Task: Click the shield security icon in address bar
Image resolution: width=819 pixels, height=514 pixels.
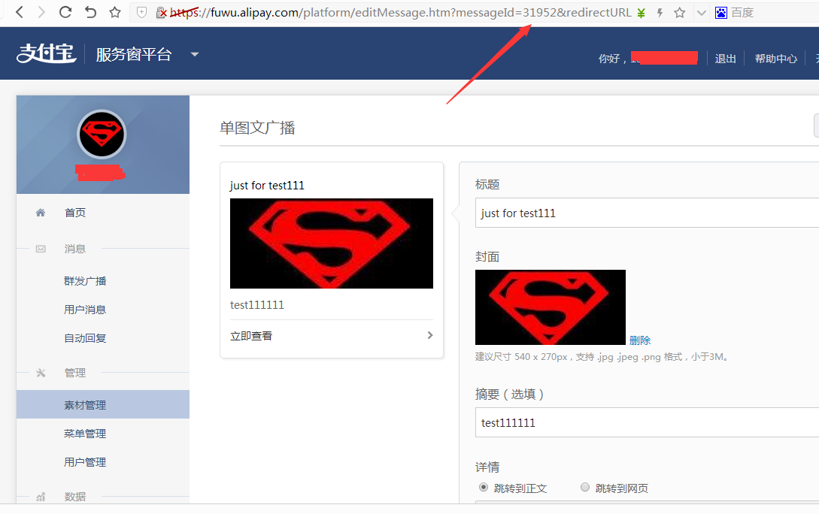Action: pyautogui.click(x=141, y=12)
